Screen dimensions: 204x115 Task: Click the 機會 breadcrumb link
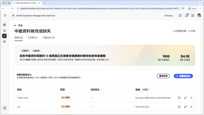tap(20, 25)
